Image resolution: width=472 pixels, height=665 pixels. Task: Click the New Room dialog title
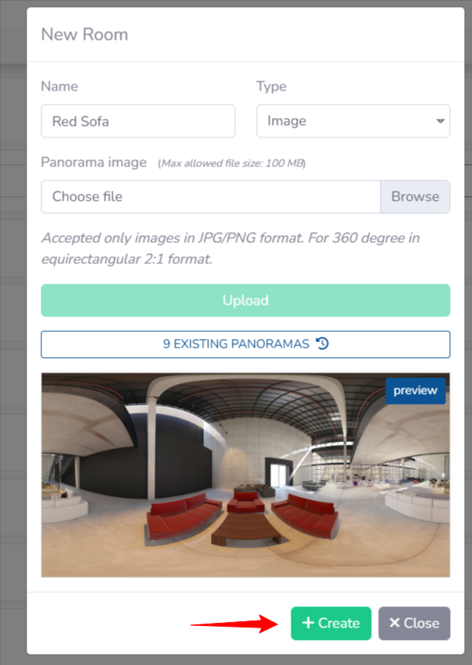pyautogui.click(x=84, y=34)
